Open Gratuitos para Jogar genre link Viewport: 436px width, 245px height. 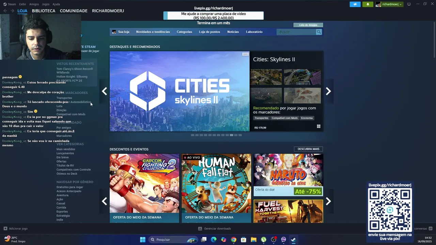tap(70, 187)
